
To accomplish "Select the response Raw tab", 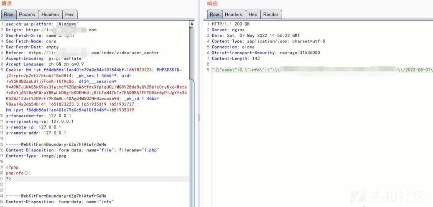I will [214, 15].
